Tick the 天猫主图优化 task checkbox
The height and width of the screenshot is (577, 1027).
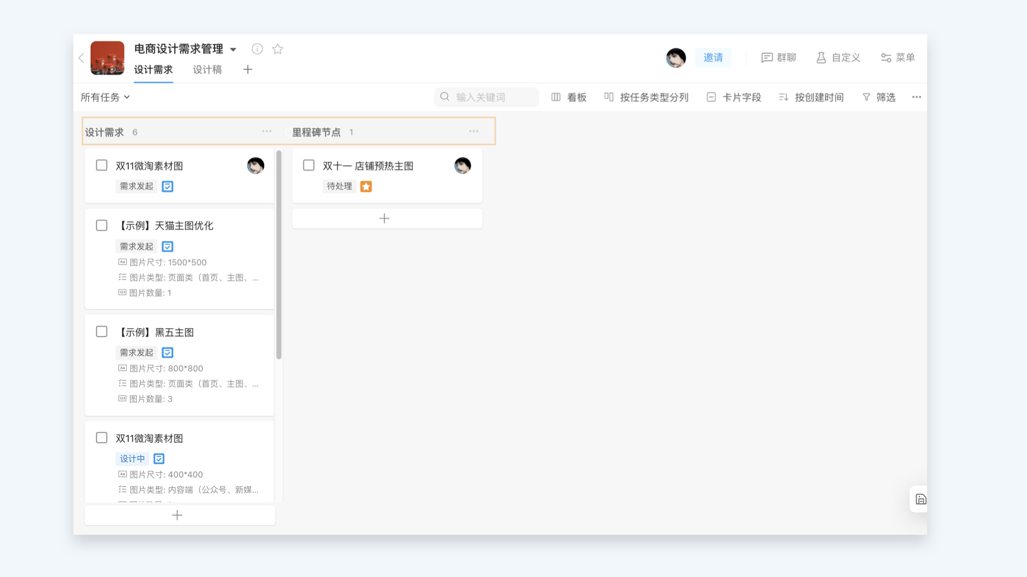coord(102,225)
